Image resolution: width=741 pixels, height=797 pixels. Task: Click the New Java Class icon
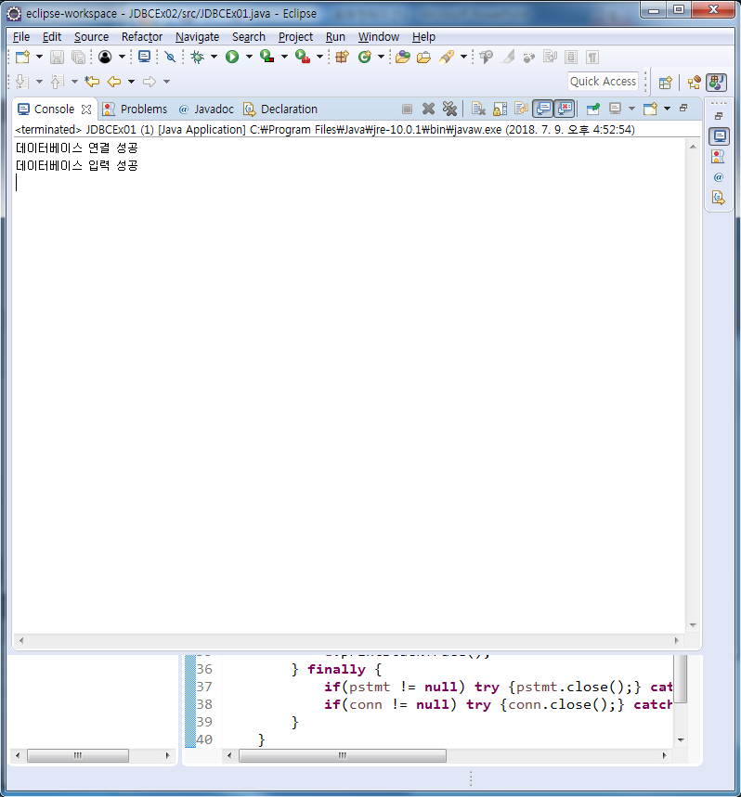point(365,57)
